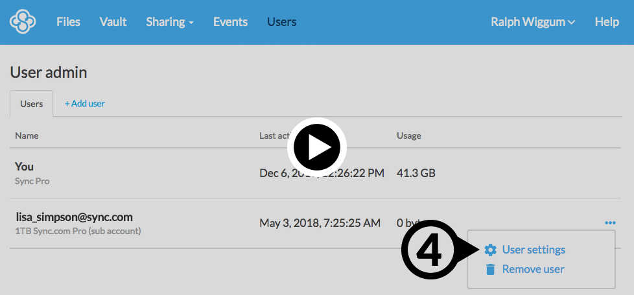
Task: Click the gear icon beside User settings
Action: 491,250
